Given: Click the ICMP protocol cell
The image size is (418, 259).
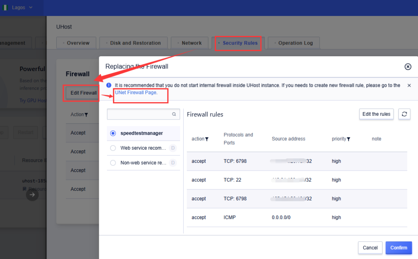Looking at the screenshot, I should pos(229,217).
